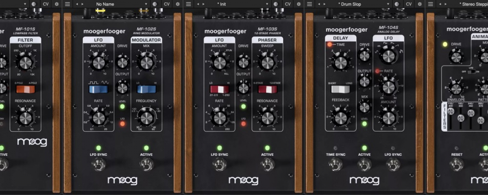Screen dimensions: 488x195
Task: Open the hamburger menu of the MF-104S delay
Action: pyautogui.click(x=310, y=4)
